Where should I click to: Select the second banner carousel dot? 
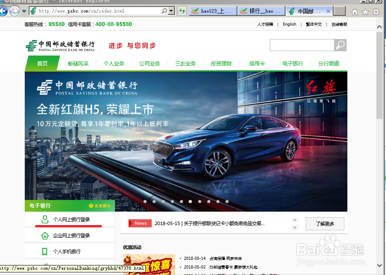click(x=154, y=201)
